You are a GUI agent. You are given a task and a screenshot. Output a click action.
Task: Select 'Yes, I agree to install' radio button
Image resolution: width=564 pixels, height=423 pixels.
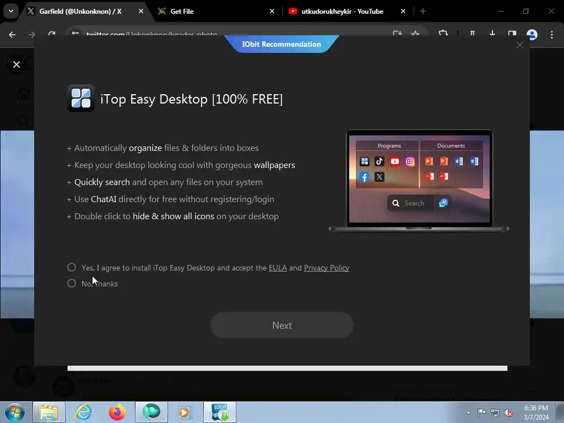[72, 267]
